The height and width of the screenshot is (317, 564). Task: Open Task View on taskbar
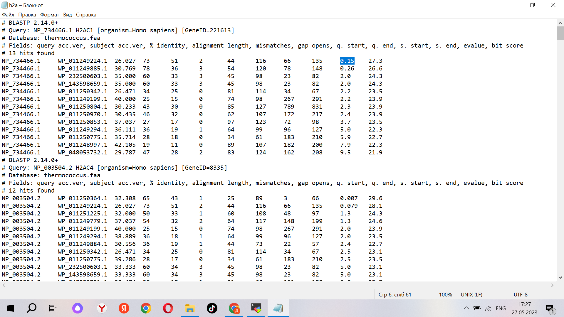[x=53, y=308]
